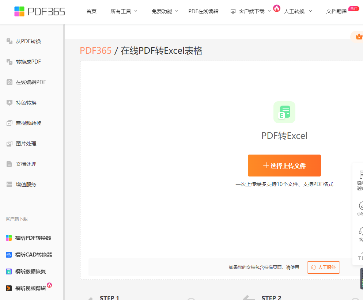Click the PDF转Excel heading text
The width and height of the screenshot is (363, 300).
pyautogui.click(x=284, y=136)
